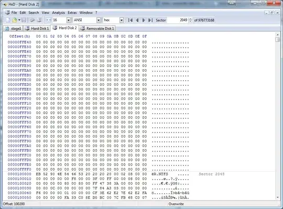Click the vertical scrollbar thumb
This screenshot has width=283, height=209.
pyautogui.click(x=278, y=39)
